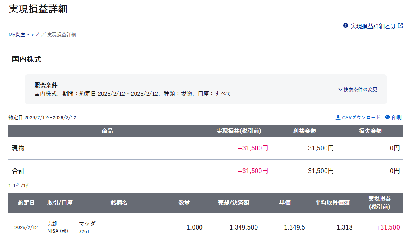This screenshot has width=412, height=242.
Task: Click the external link icon beside 実現損益詳細とは
Action: [400, 26]
